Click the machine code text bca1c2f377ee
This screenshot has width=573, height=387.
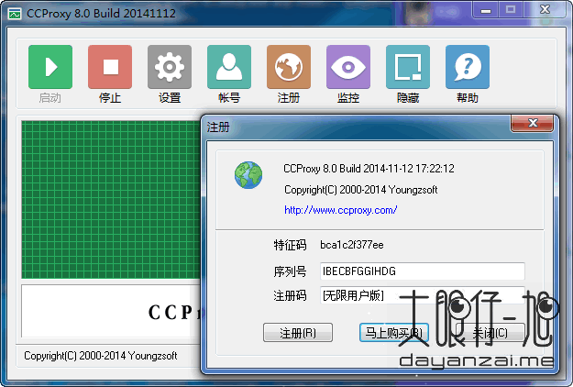352,245
